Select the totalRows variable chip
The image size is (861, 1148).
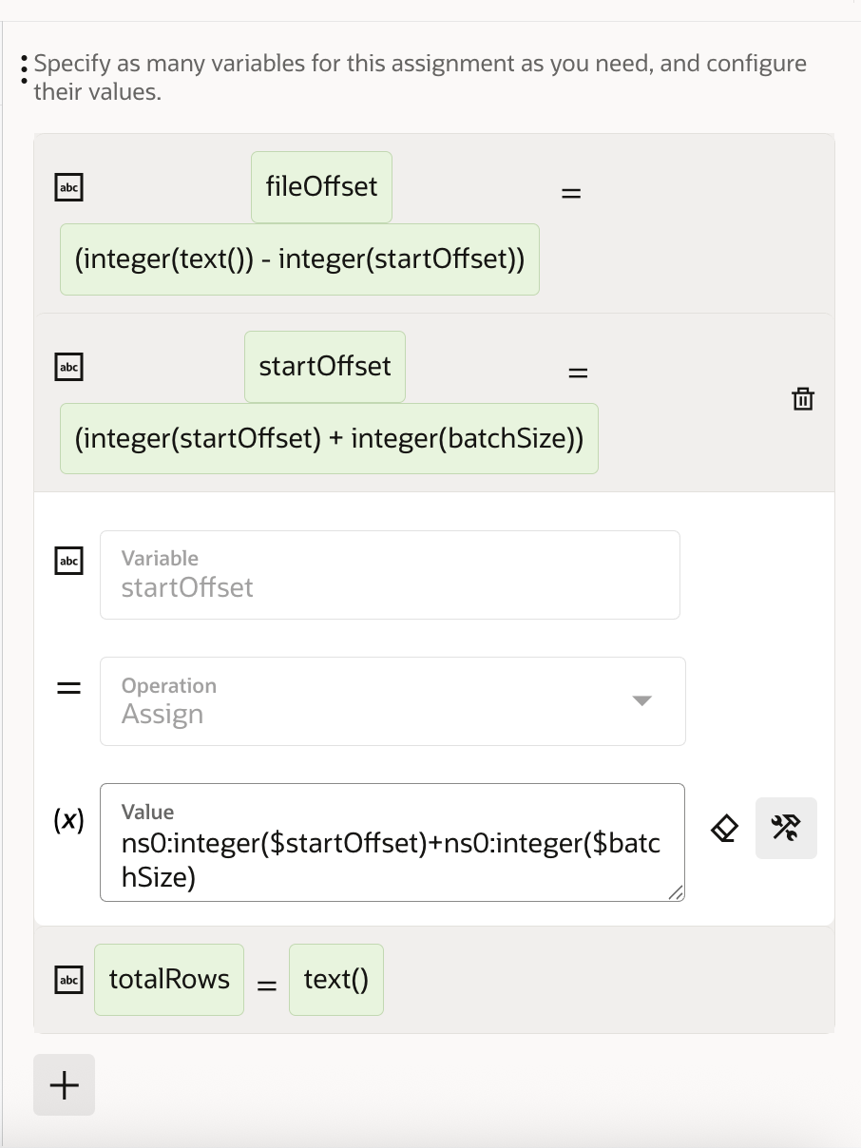[x=168, y=980]
